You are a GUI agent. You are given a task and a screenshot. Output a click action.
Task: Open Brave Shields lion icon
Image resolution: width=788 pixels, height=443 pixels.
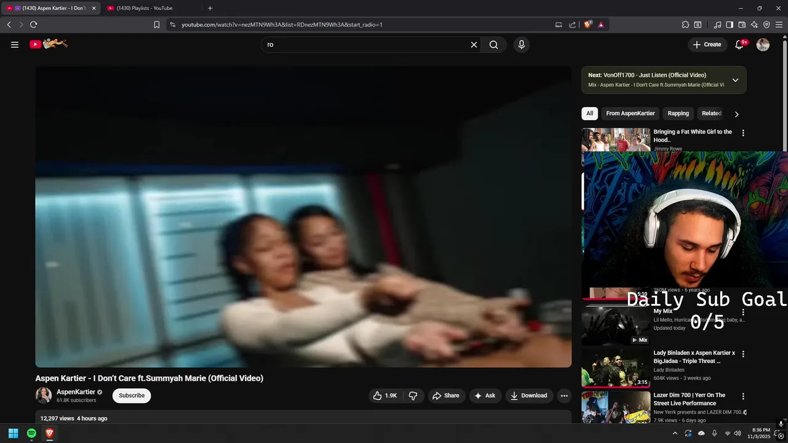click(587, 25)
